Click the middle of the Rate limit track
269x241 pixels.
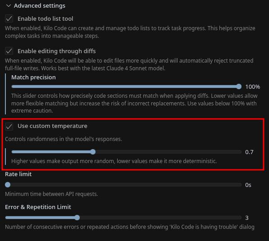point(123,185)
